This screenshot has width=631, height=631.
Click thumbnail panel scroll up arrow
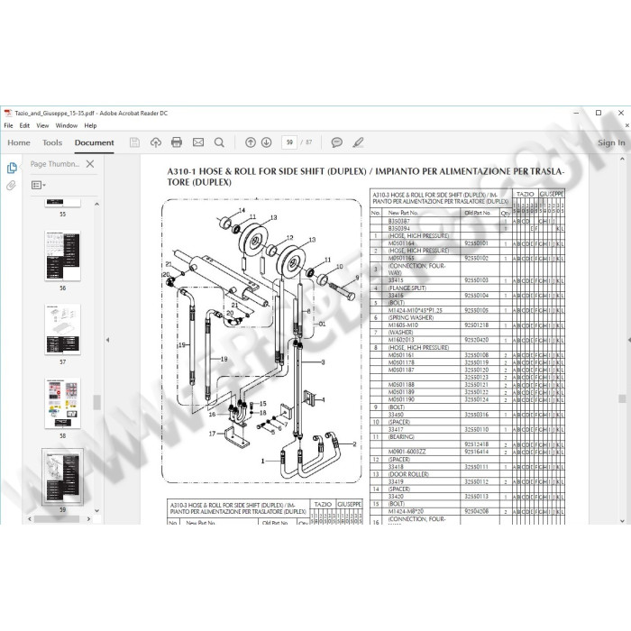(x=96, y=204)
